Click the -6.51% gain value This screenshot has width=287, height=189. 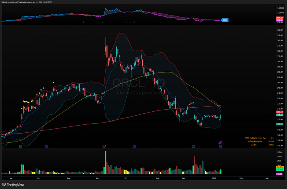271,142
